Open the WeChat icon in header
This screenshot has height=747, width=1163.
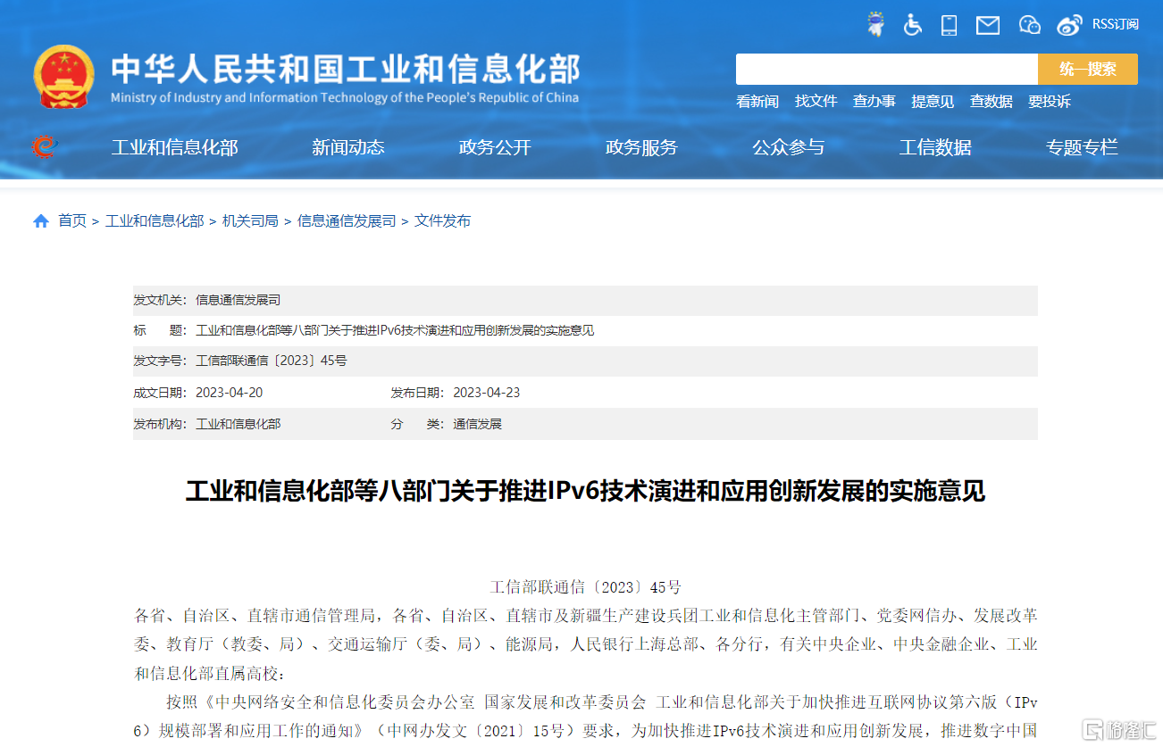1030,25
